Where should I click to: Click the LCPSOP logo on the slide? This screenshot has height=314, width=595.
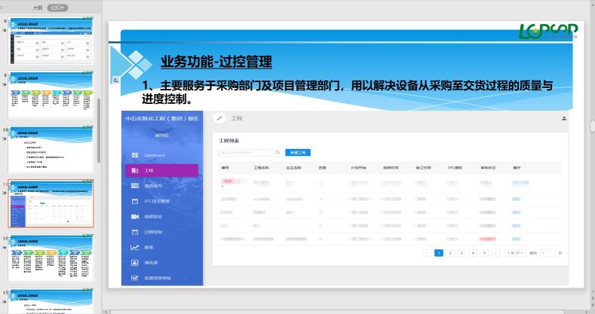click(x=548, y=31)
